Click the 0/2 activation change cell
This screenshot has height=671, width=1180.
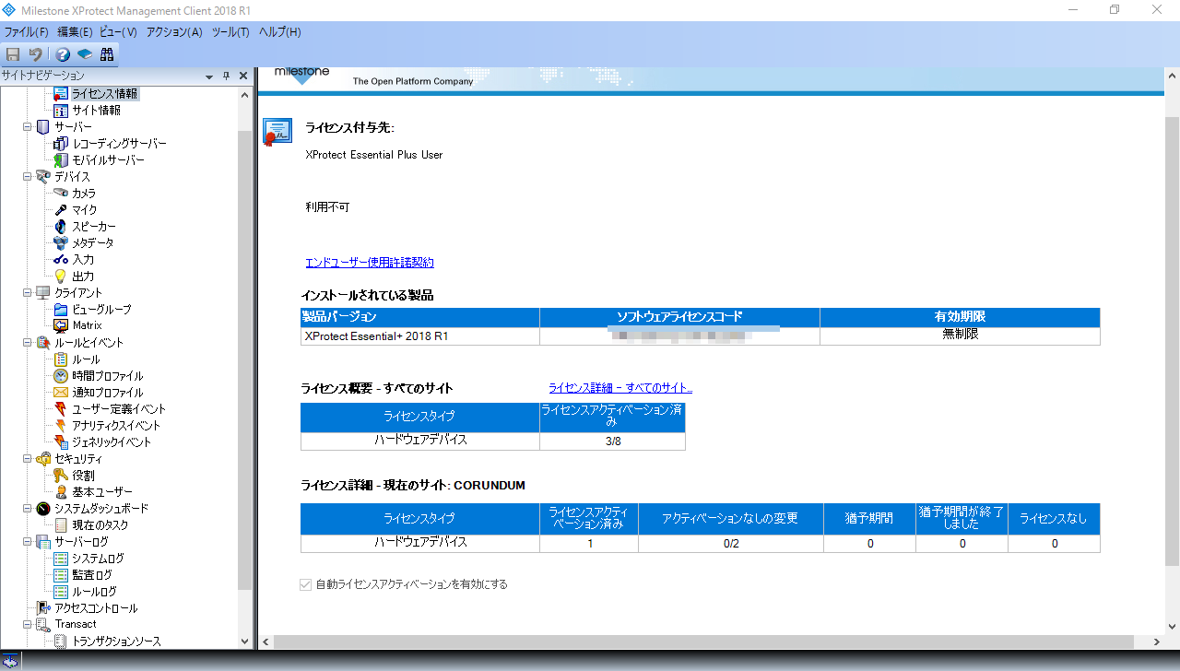731,543
